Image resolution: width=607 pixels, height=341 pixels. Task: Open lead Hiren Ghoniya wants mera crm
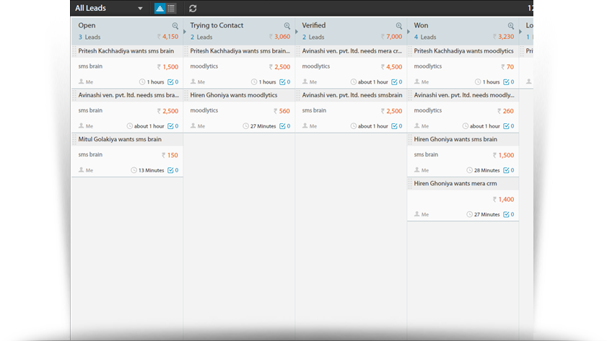(455, 184)
